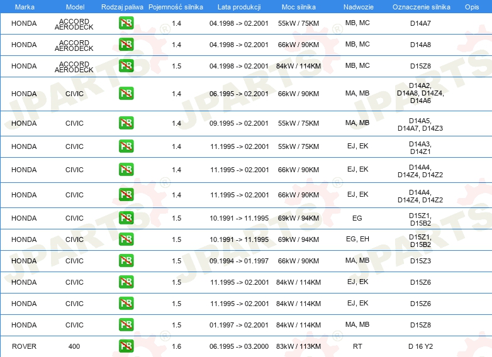Screen dimensions: 492x357
Task: Click the 1.6 engine capacity cell
Action: tap(177, 346)
